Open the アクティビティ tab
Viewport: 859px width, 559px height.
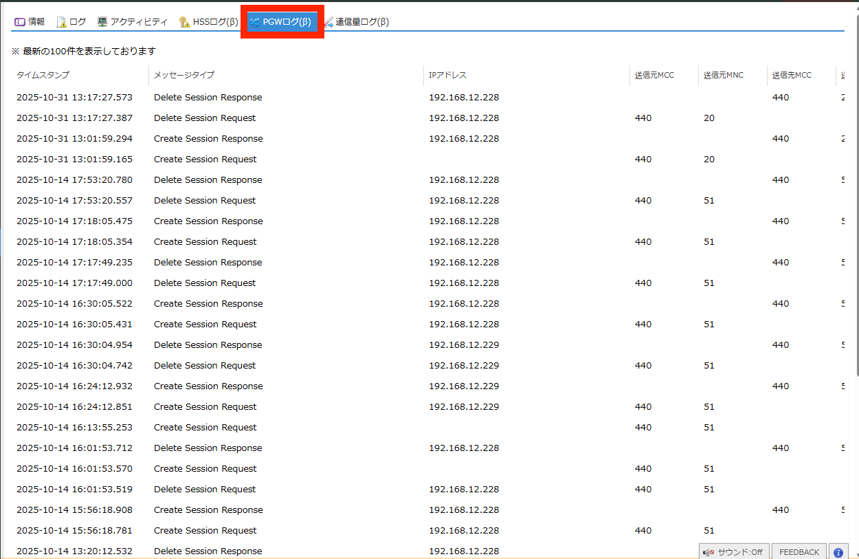coord(140,22)
